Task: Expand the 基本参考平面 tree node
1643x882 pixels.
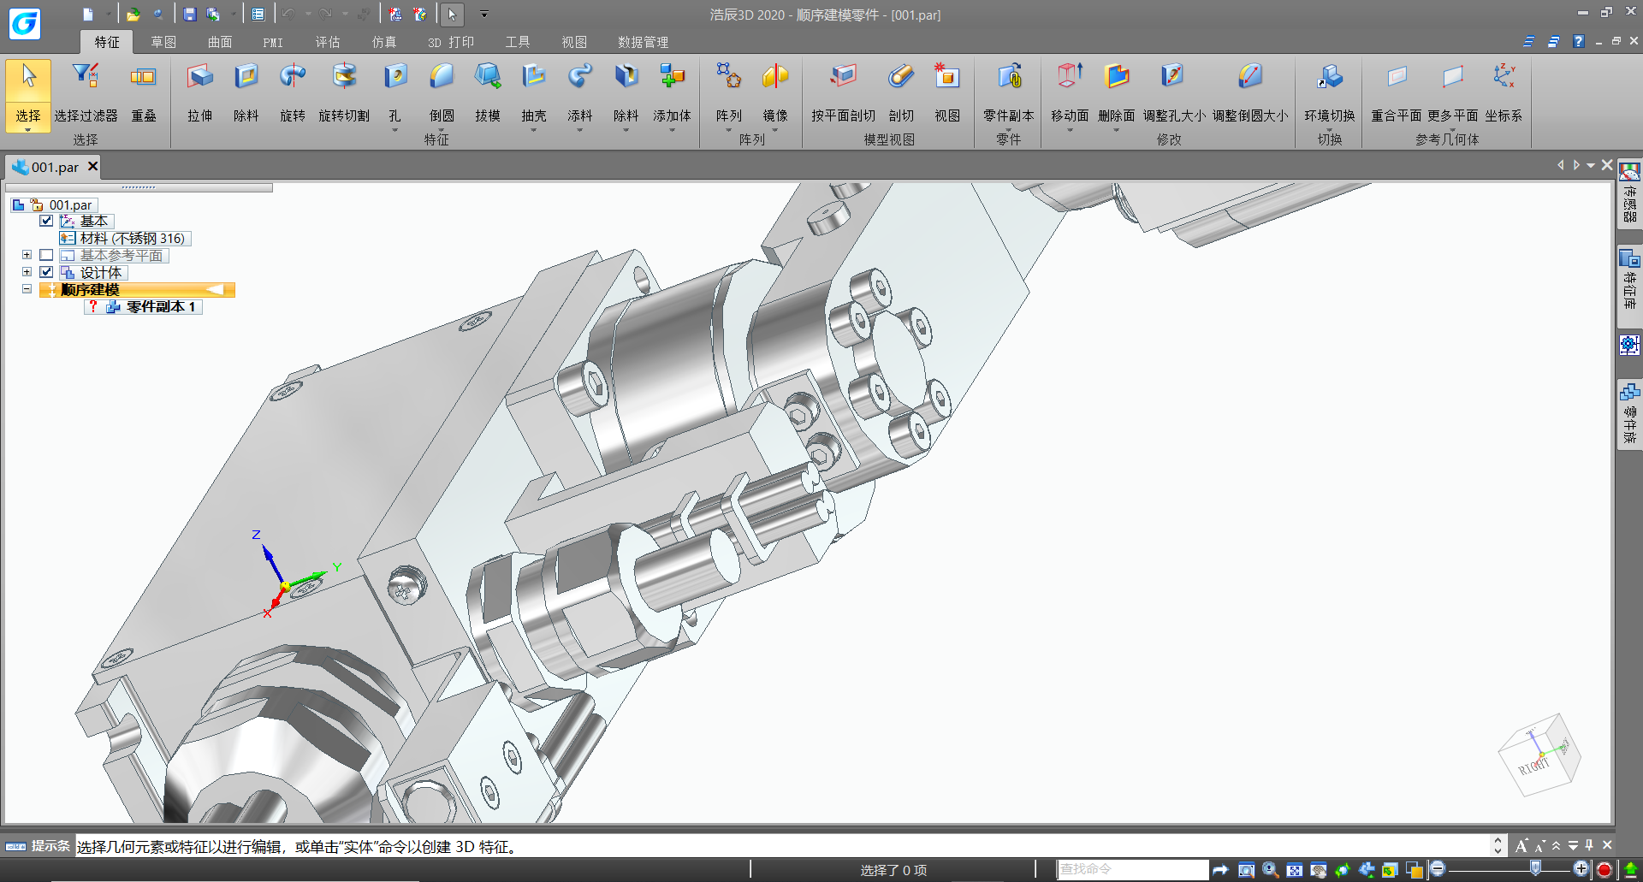Action: point(27,255)
